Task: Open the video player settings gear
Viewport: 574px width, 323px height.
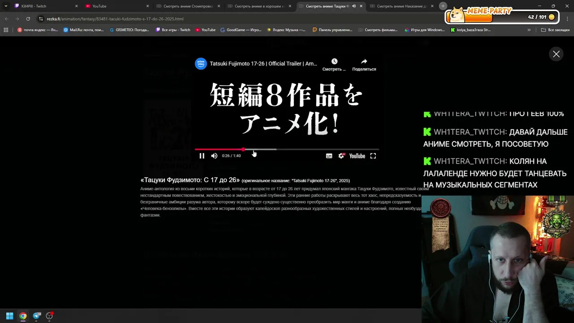Action: pyautogui.click(x=341, y=156)
